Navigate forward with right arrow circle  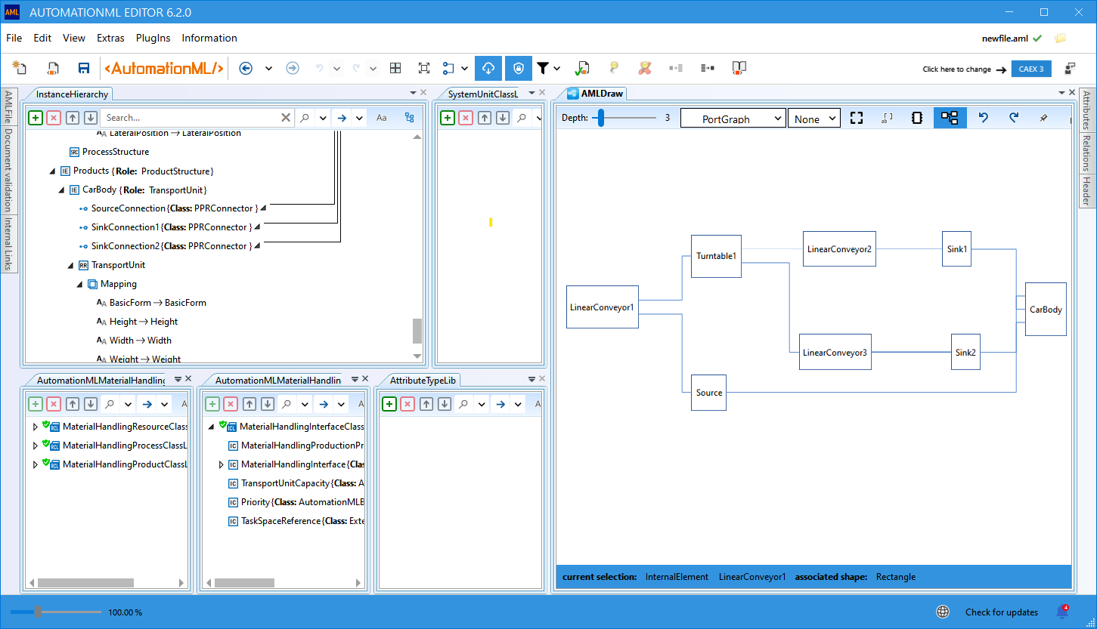[293, 68]
